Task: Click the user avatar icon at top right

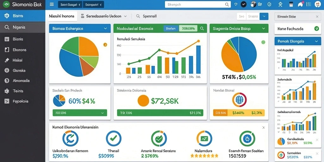Action: click(x=317, y=4)
